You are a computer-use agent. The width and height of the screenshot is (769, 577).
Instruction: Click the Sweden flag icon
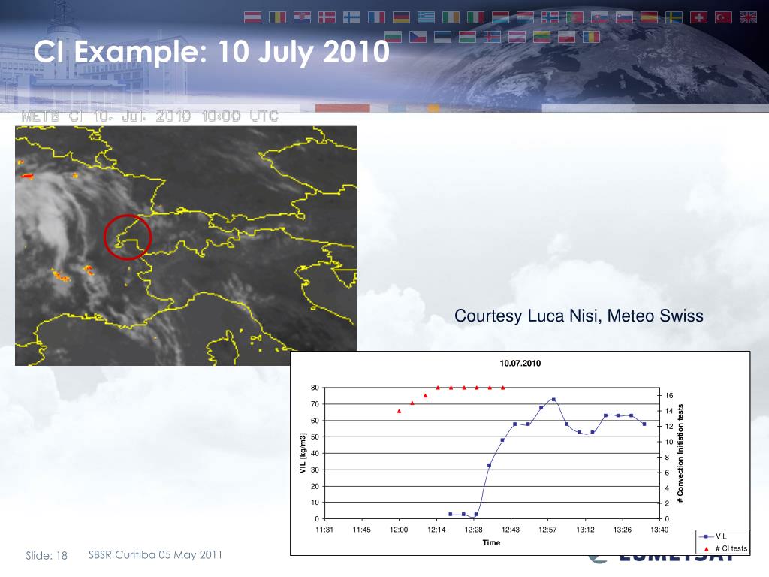point(674,17)
